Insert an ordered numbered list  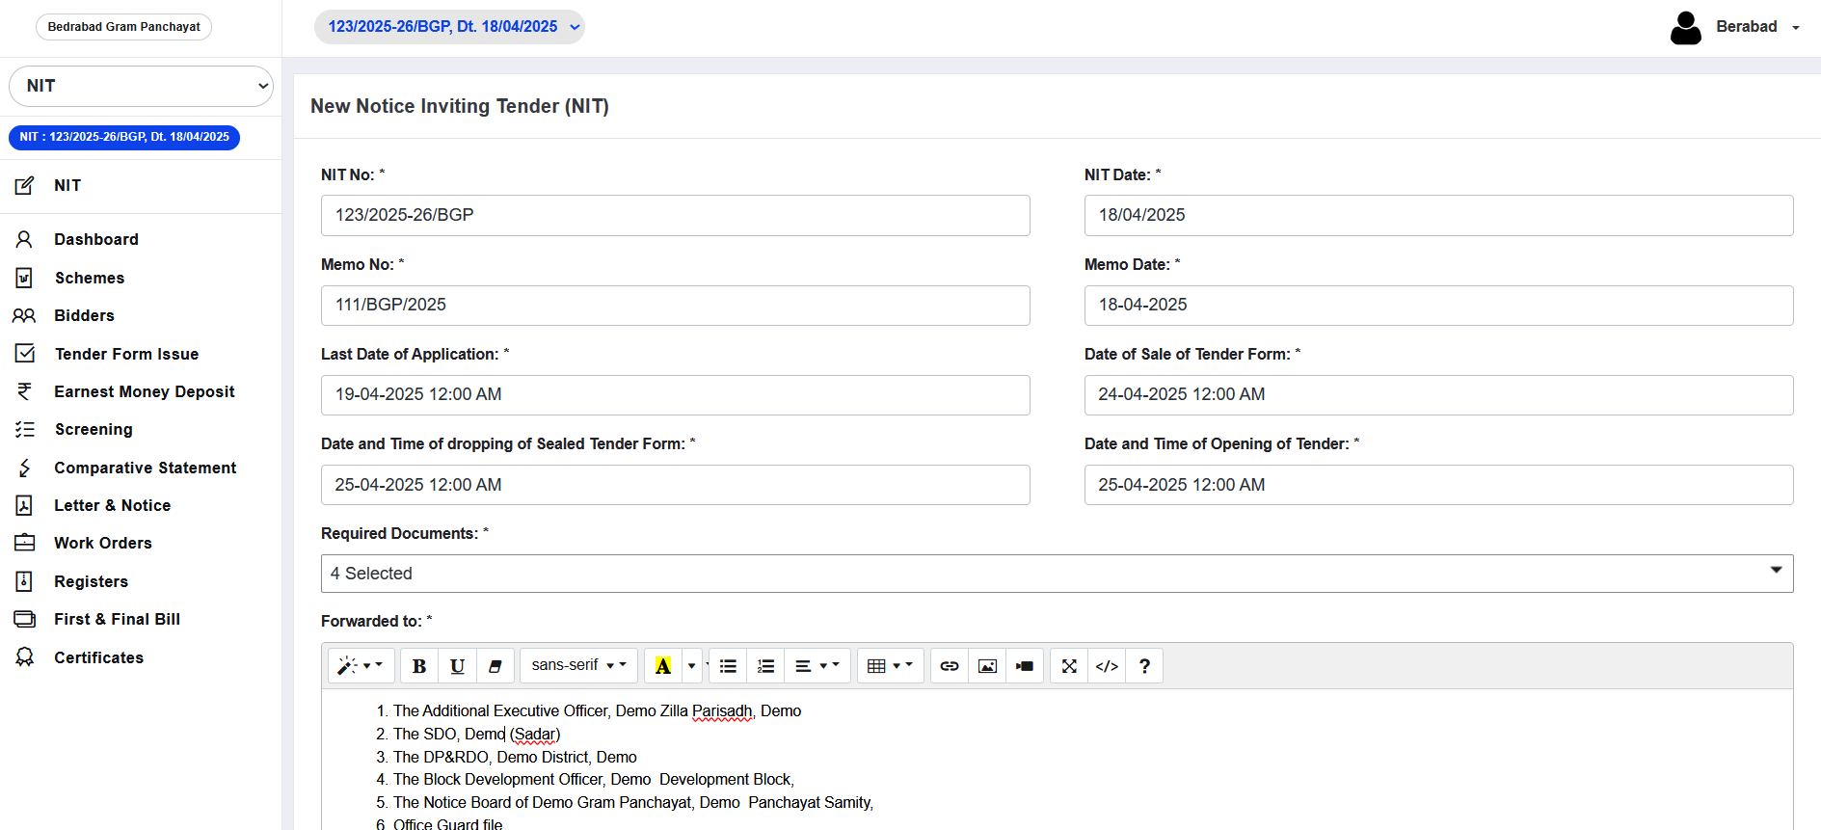coord(765,666)
